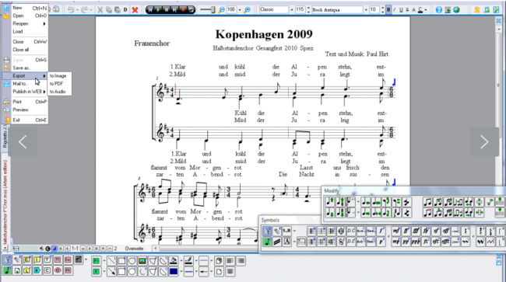This screenshot has width=506, height=282.
Task: Select the arrow line drawing tool
Action: (x=111, y=272)
